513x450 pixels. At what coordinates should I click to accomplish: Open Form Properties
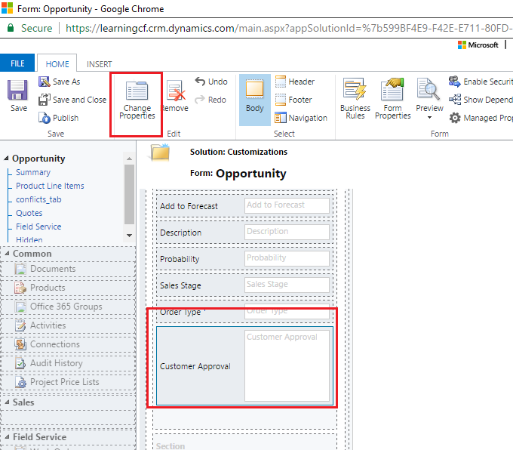[x=392, y=99]
